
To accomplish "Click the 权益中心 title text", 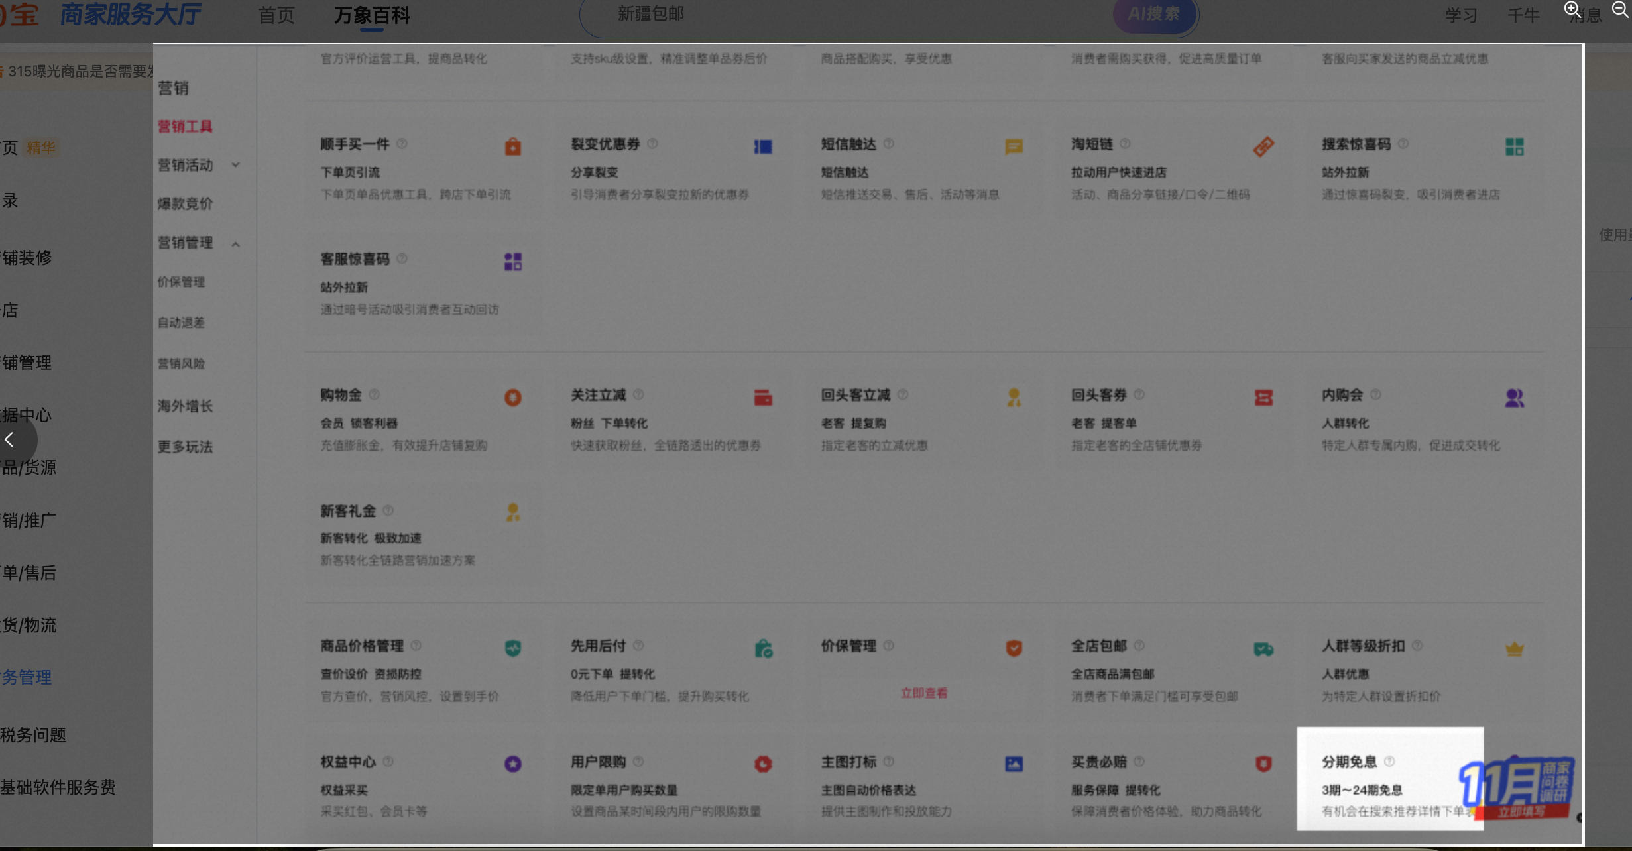I will tap(348, 762).
